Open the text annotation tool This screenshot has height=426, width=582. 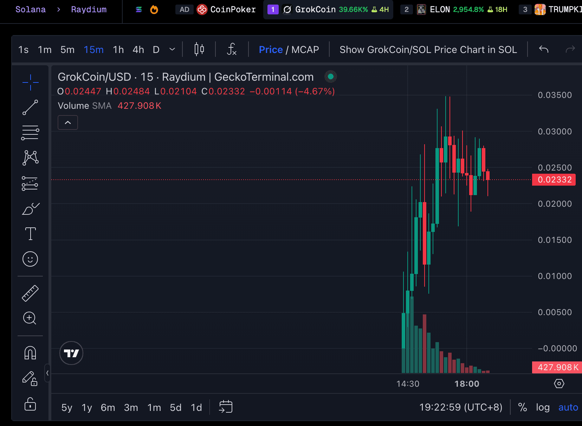tap(30, 234)
